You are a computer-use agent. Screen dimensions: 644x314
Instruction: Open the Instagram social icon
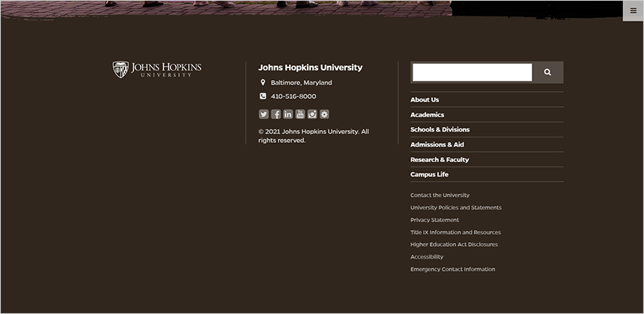pyautogui.click(x=312, y=114)
